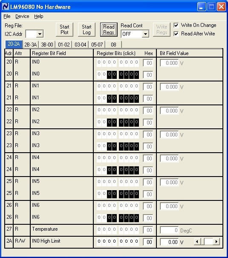
Task: Toggle the first register bit of IN0 High Limit
Action: 99,241
